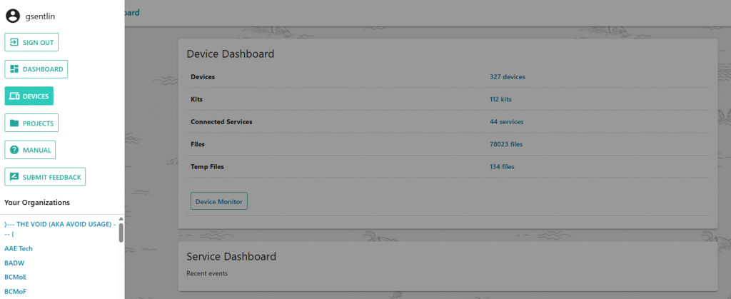Screen dimensions: 731x299
Task: Click the Submit Feedback chat icon
Action: pos(14,177)
